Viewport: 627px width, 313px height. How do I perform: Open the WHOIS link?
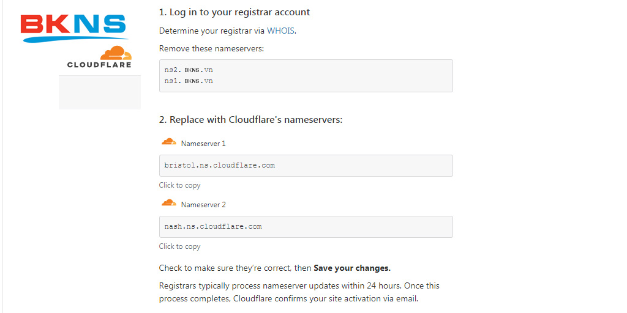point(280,31)
